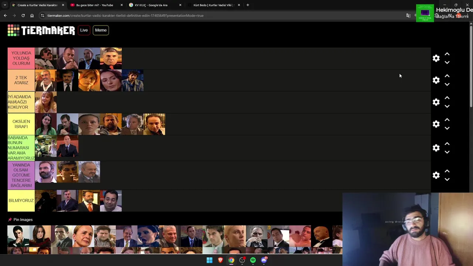Screen dimensions: 473x266
Task: Close the KV KILIÇ Google tab
Action: [180, 5]
